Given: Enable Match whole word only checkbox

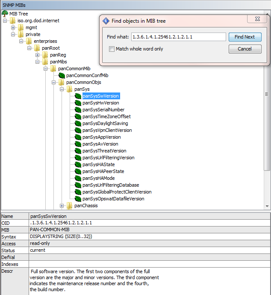Looking at the screenshot, I should 112,49.
